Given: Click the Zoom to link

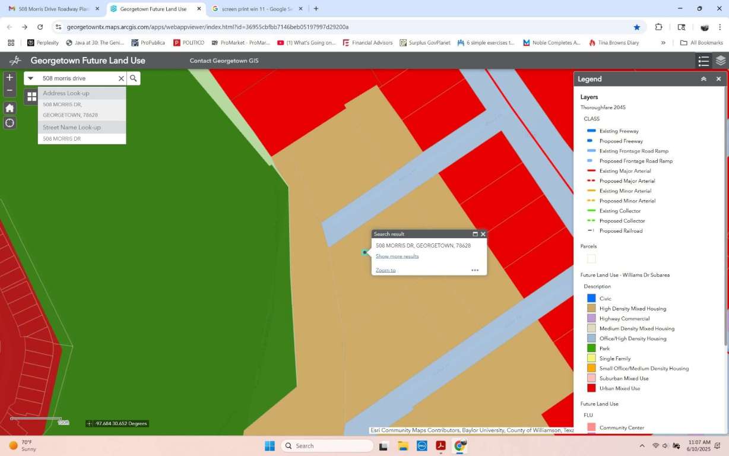Looking at the screenshot, I should tap(385, 270).
